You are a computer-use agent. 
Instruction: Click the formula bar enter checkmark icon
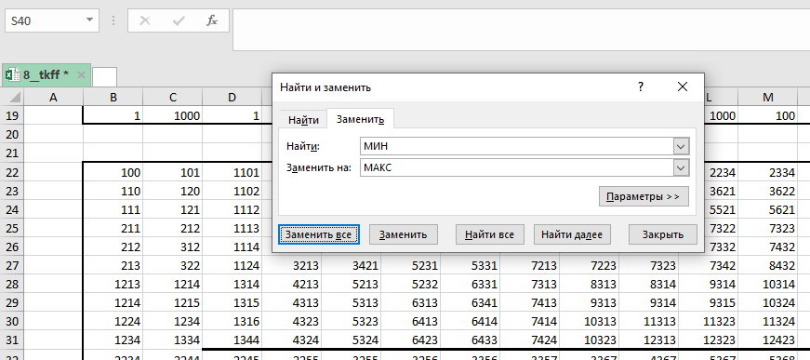click(x=179, y=20)
